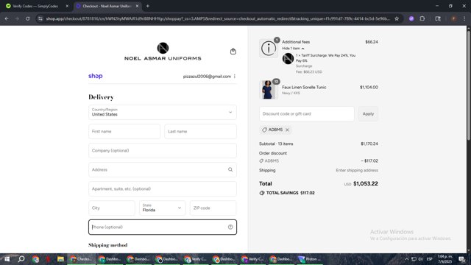471x265 pixels.
Task: Click the Faux Linen Sorelle Tunic price $1,104.00
Action: 369,88
